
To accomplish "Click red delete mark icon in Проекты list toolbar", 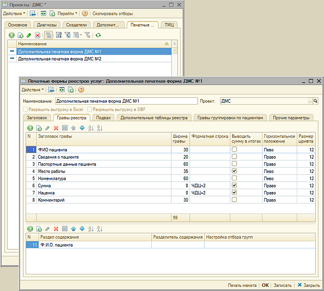I will pyautogui.click(x=37, y=35).
